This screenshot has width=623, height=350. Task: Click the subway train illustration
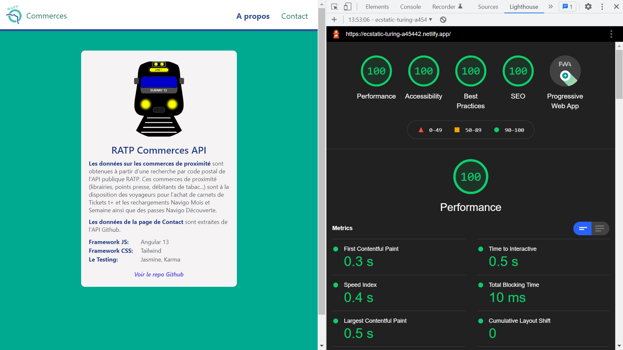(159, 99)
